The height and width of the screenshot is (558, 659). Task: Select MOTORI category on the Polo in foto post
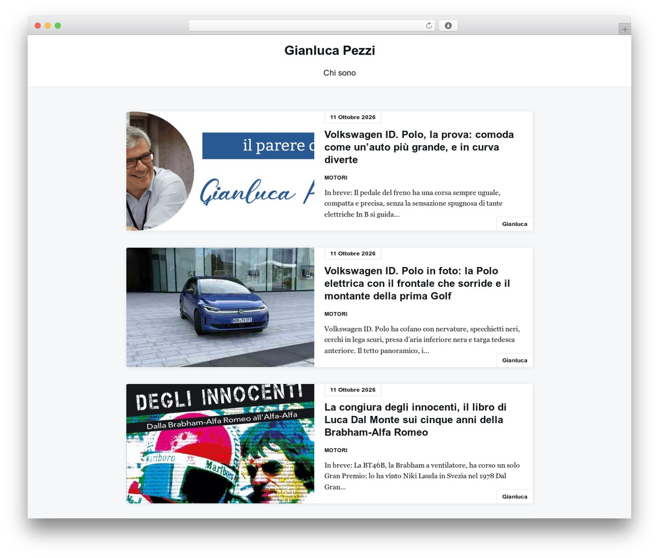point(336,314)
